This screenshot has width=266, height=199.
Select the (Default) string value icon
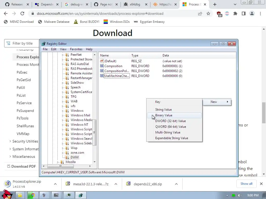[102, 61]
